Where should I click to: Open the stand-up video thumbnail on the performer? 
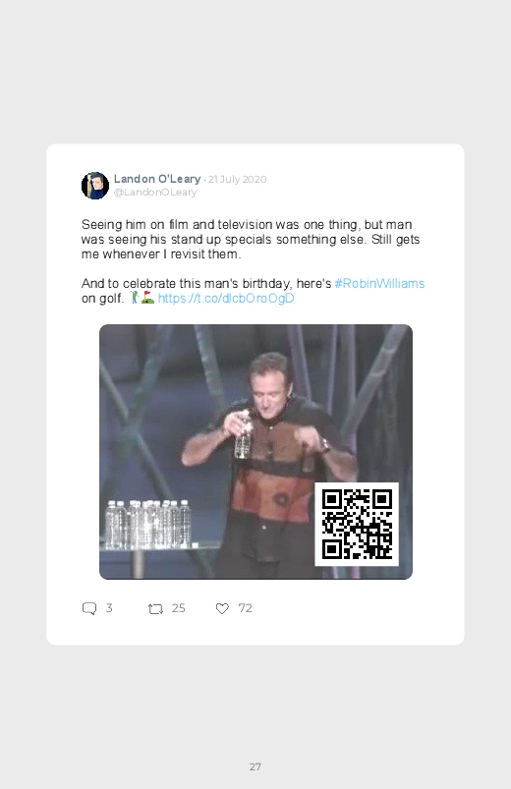point(255,451)
